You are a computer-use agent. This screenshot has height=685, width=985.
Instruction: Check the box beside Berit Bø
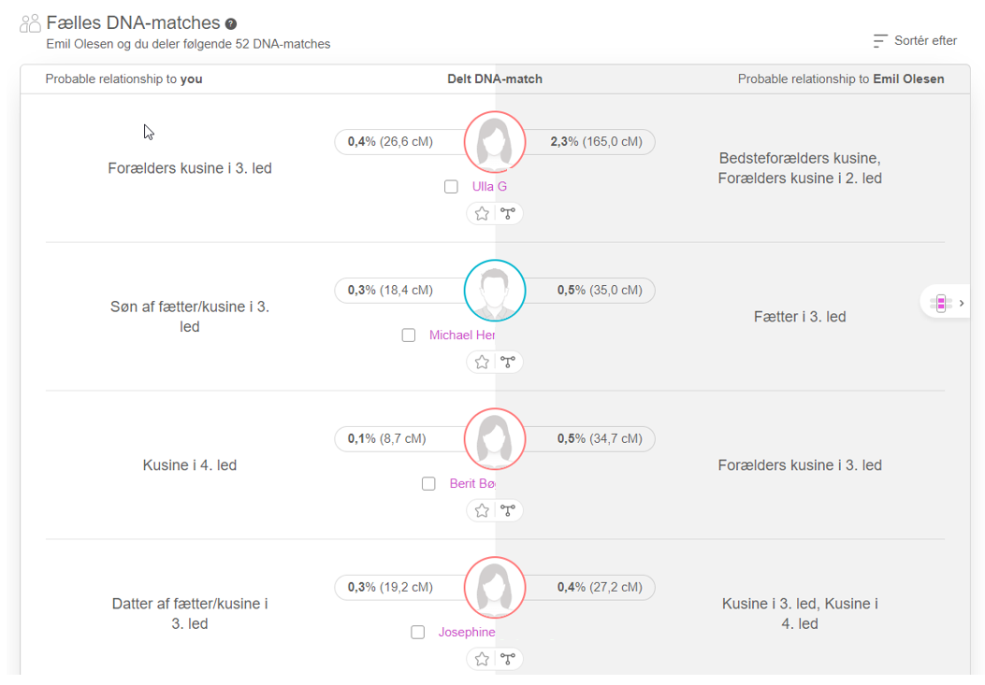[x=428, y=484]
